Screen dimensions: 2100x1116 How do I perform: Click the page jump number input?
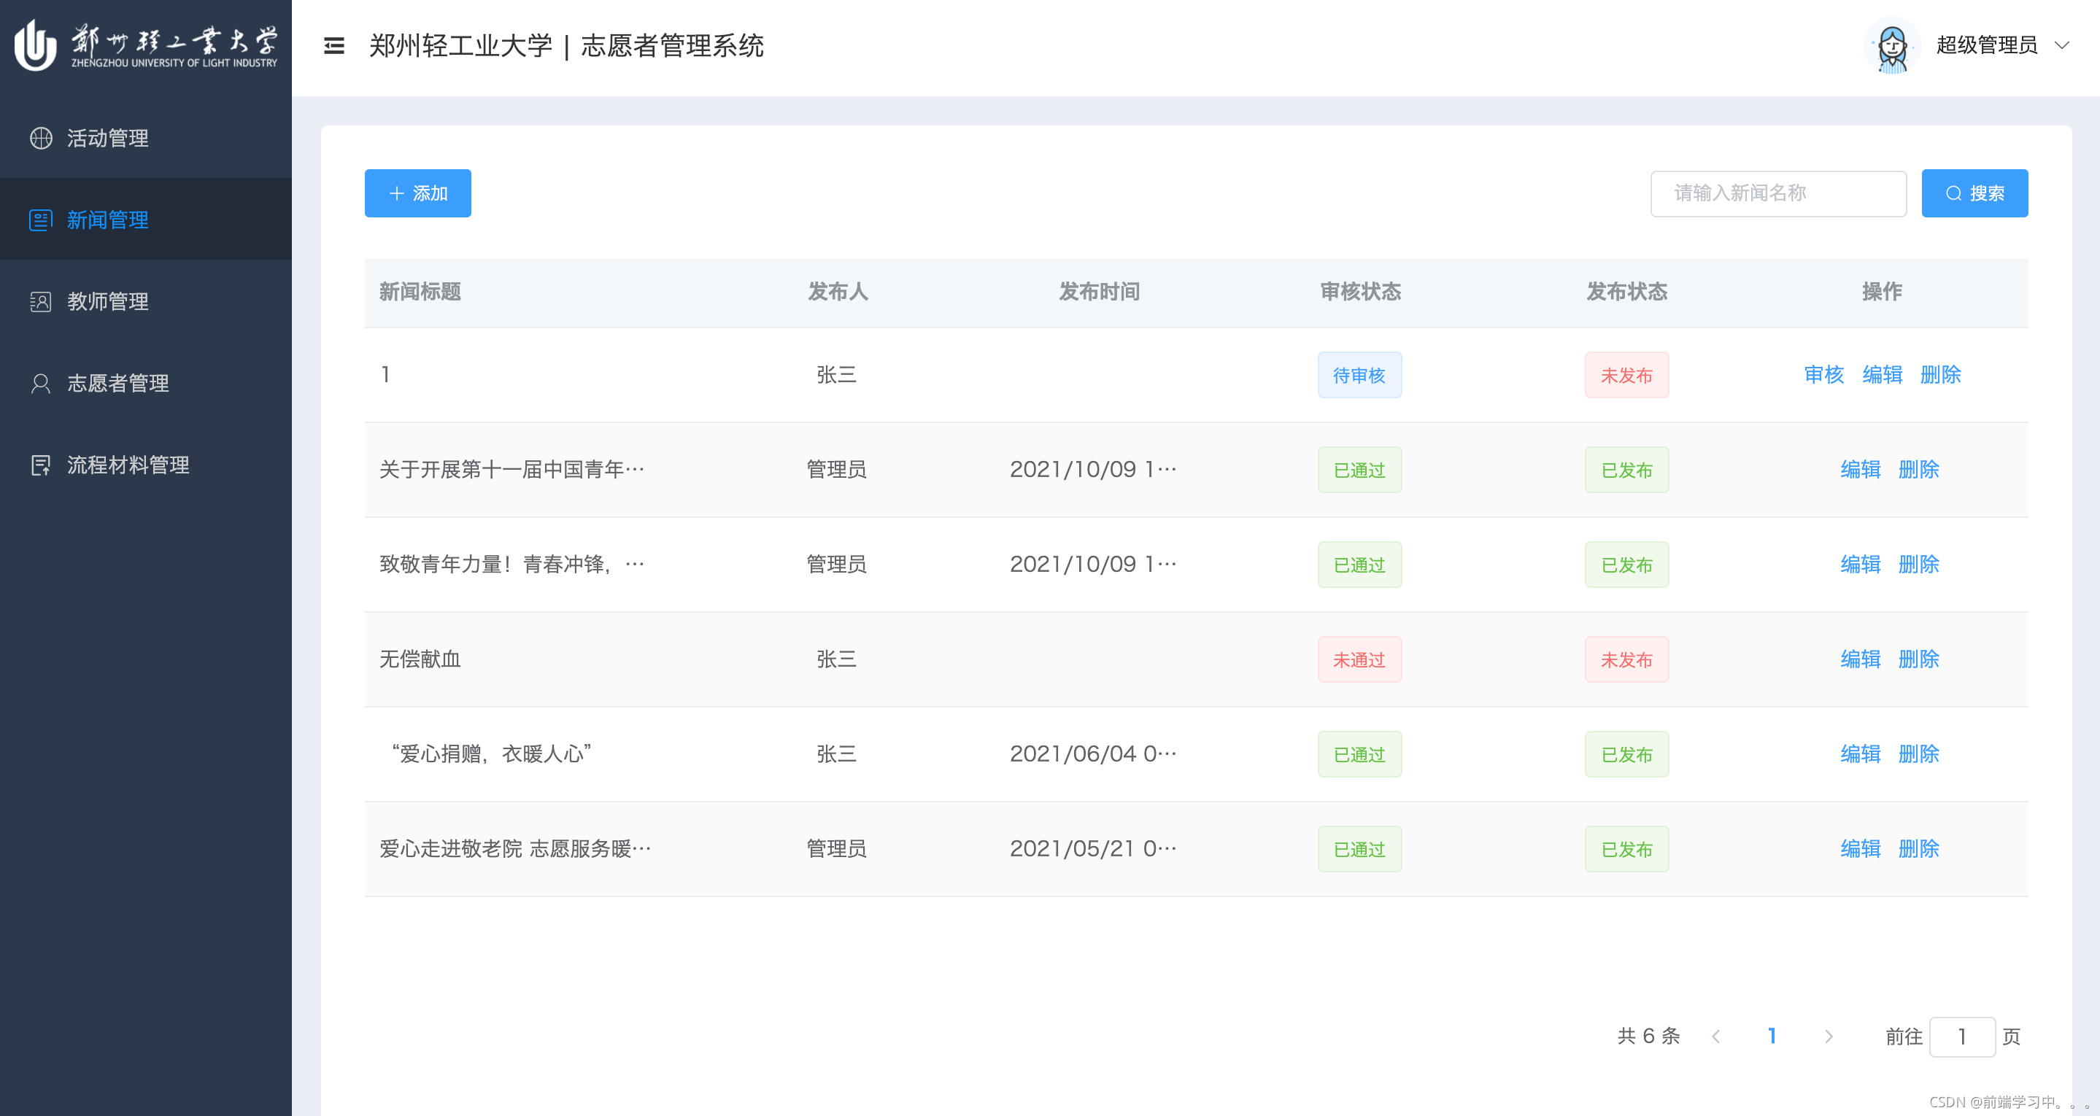point(1961,1036)
